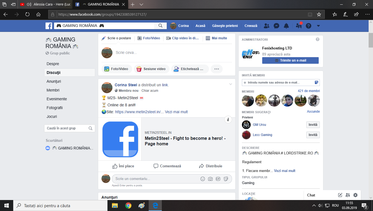Open Messenger icon in header
This screenshot has height=211, width=373.
tap(276, 26)
